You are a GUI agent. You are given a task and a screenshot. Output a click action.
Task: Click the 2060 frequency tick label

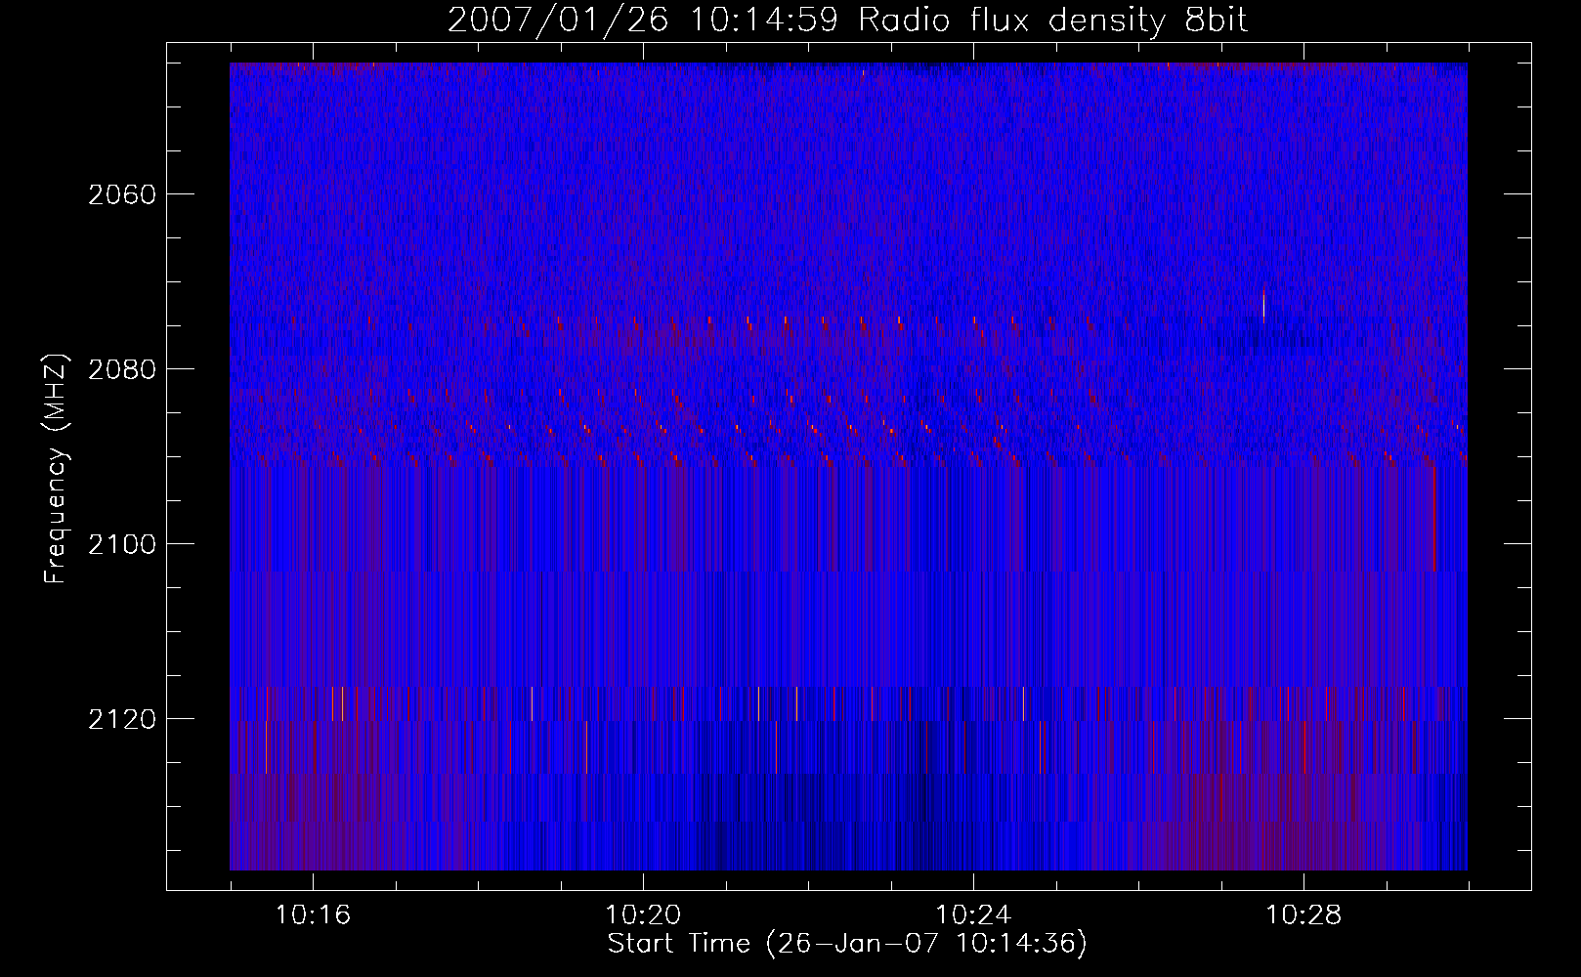pos(122,194)
